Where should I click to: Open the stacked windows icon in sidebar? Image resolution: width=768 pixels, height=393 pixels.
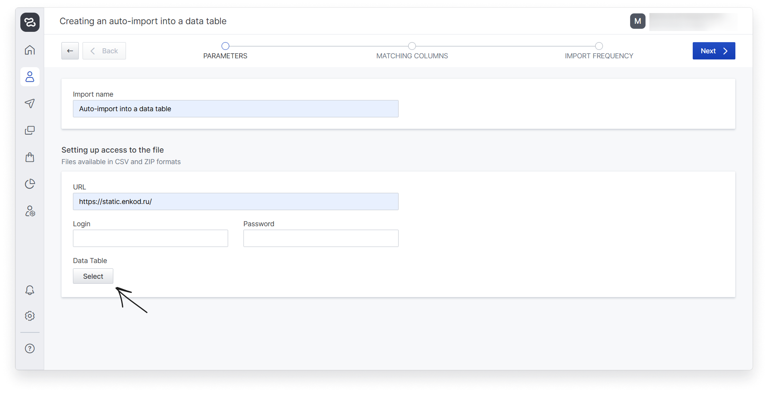[x=30, y=130]
